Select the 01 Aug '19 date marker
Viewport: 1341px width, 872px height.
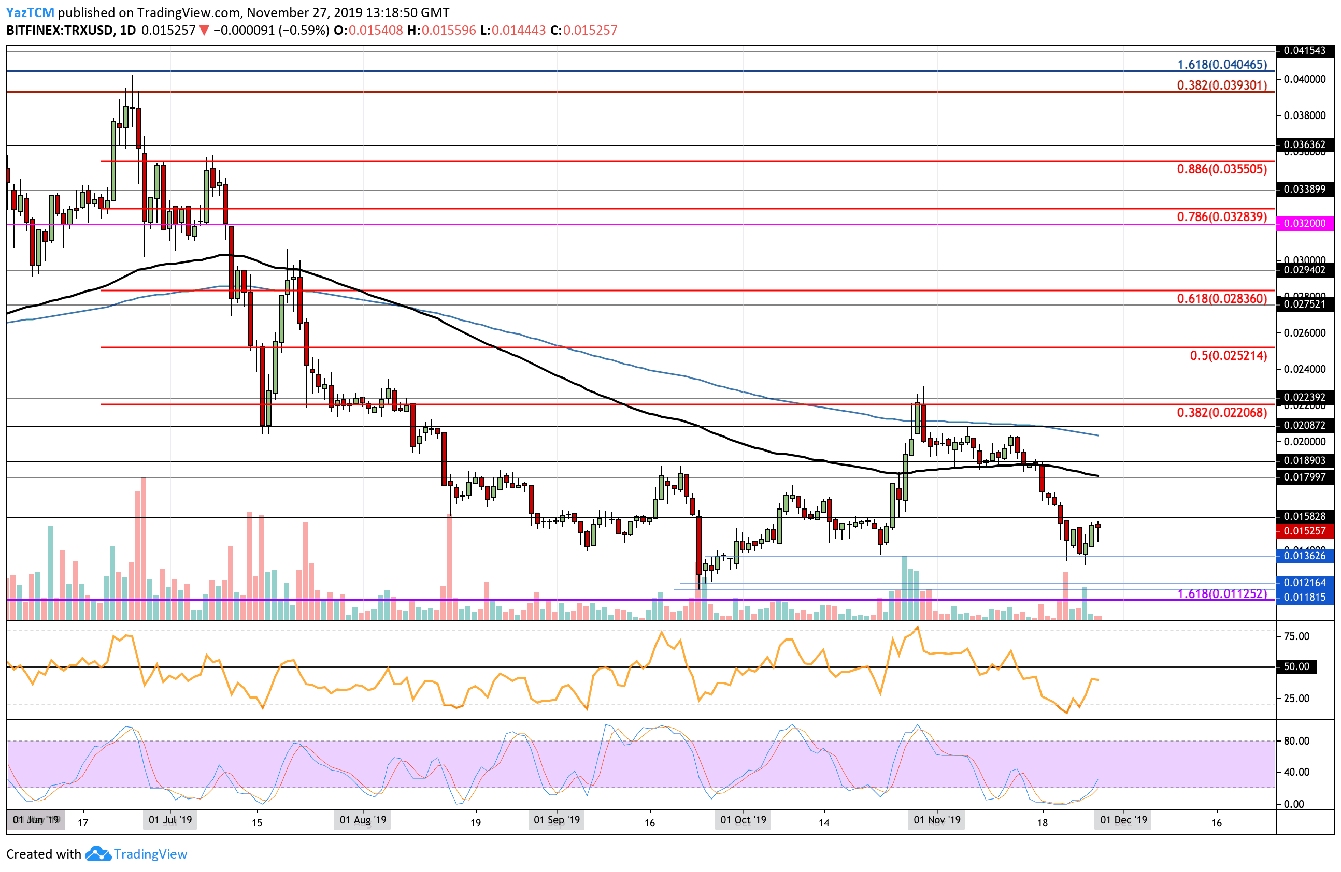click(x=363, y=820)
